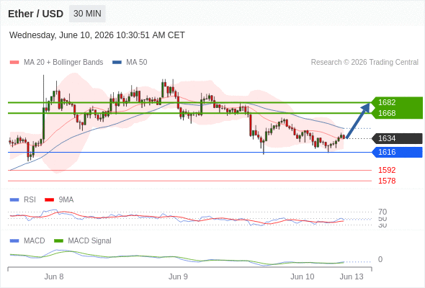Click the blue 1616 pivot label
Viewport: 425px width, 288px height.
pyautogui.click(x=397, y=152)
